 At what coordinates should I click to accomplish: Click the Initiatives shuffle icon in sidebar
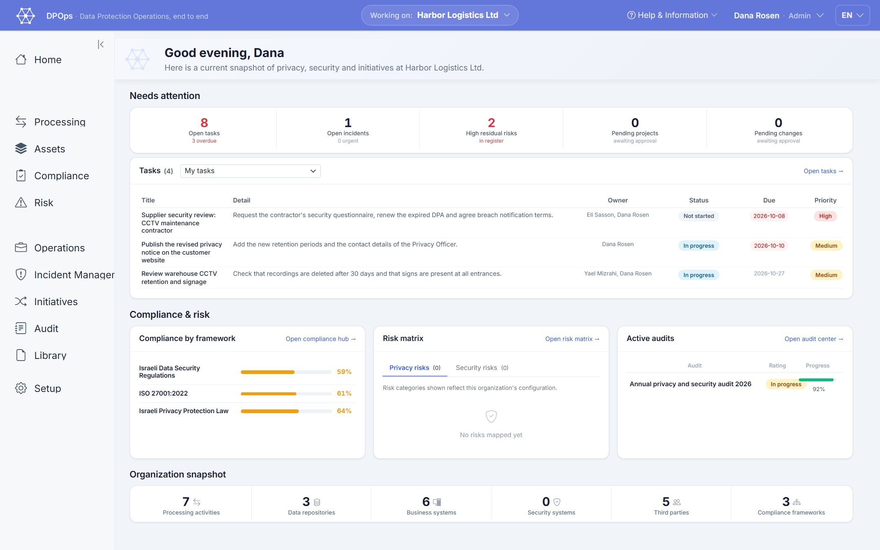coord(21,301)
